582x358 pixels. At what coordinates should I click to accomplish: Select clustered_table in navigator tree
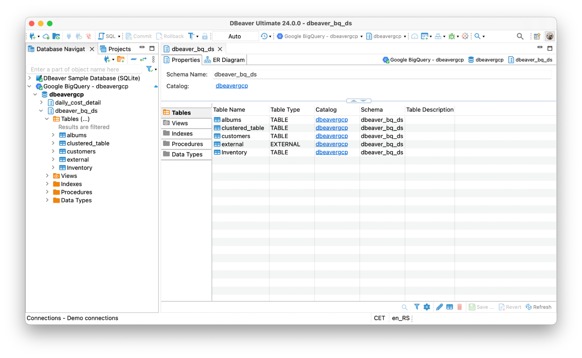tap(88, 143)
